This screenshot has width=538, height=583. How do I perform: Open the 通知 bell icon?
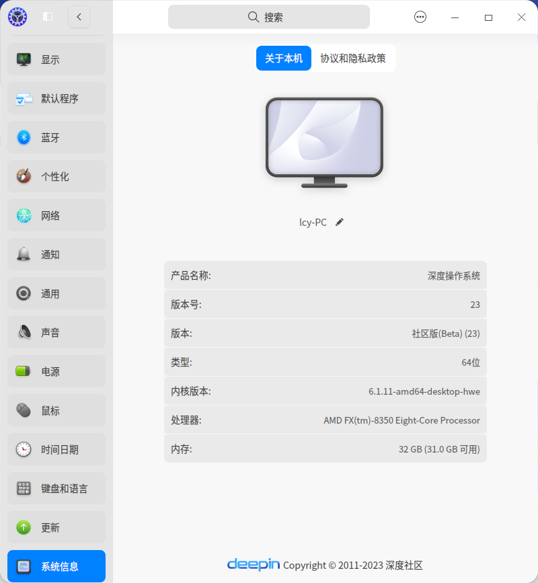tap(24, 254)
